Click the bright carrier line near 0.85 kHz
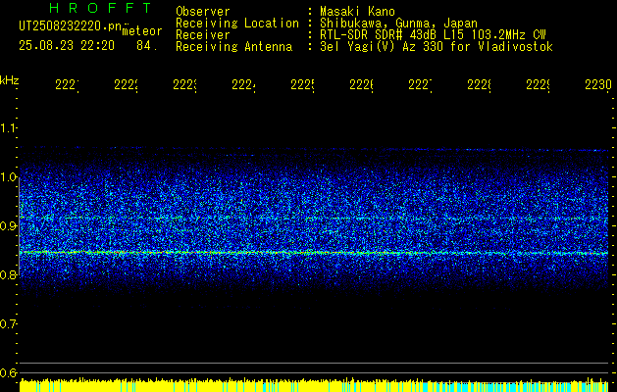The image size is (617, 392). tap(314, 253)
